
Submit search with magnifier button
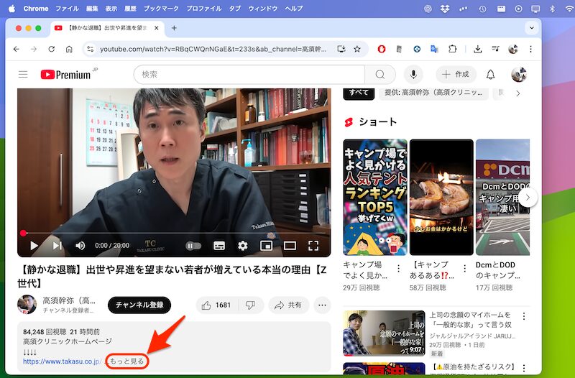tap(380, 75)
